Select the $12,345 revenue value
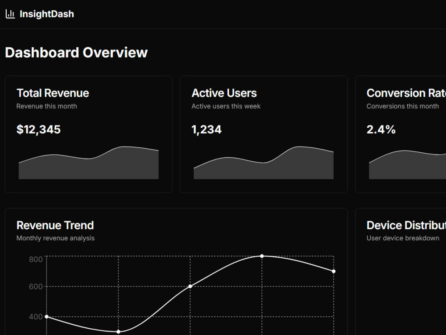Image resolution: width=446 pixels, height=335 pixels. pyautogui.click(x=38, y=130)
